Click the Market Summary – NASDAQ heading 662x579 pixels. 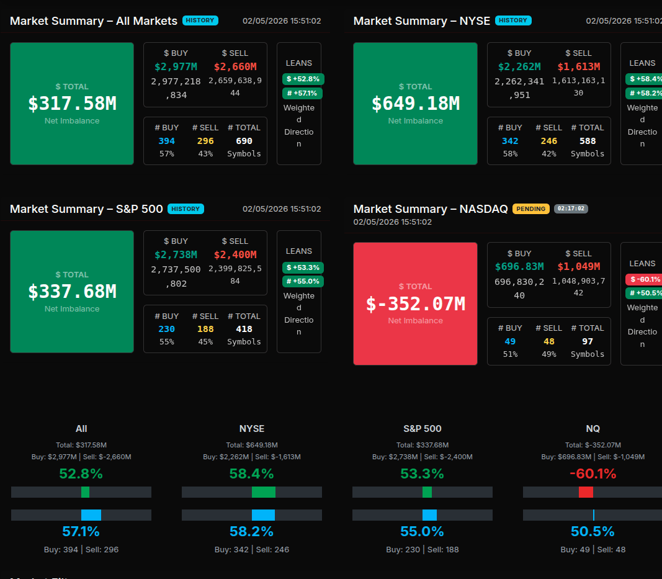[431, 209]
